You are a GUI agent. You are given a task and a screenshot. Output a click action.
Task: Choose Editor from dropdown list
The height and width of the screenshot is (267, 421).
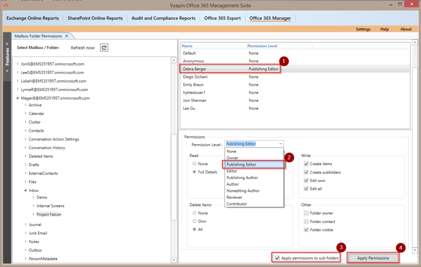point(254,171)
